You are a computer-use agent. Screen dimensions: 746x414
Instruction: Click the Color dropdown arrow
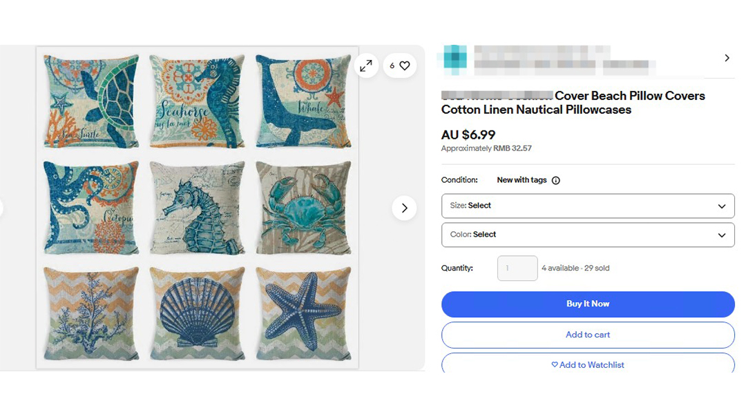721,235
